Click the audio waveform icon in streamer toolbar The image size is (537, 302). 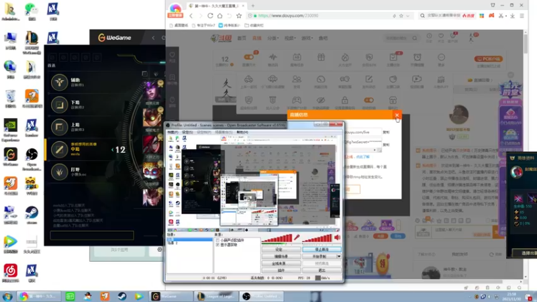click(x=273, y=57)
